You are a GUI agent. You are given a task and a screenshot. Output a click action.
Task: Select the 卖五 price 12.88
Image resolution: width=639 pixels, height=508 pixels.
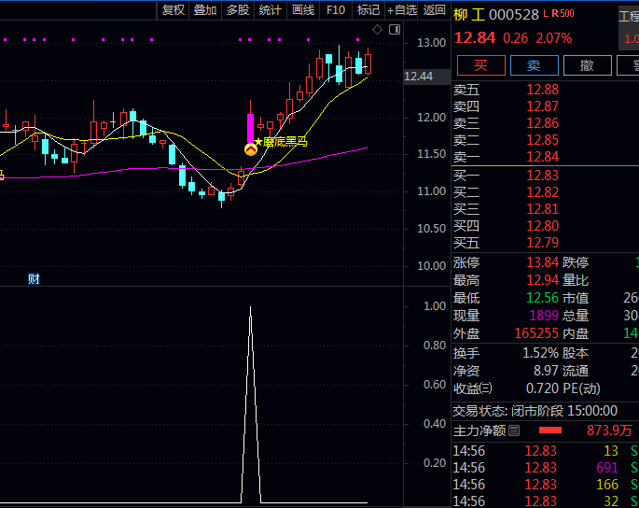click(542, 90)
